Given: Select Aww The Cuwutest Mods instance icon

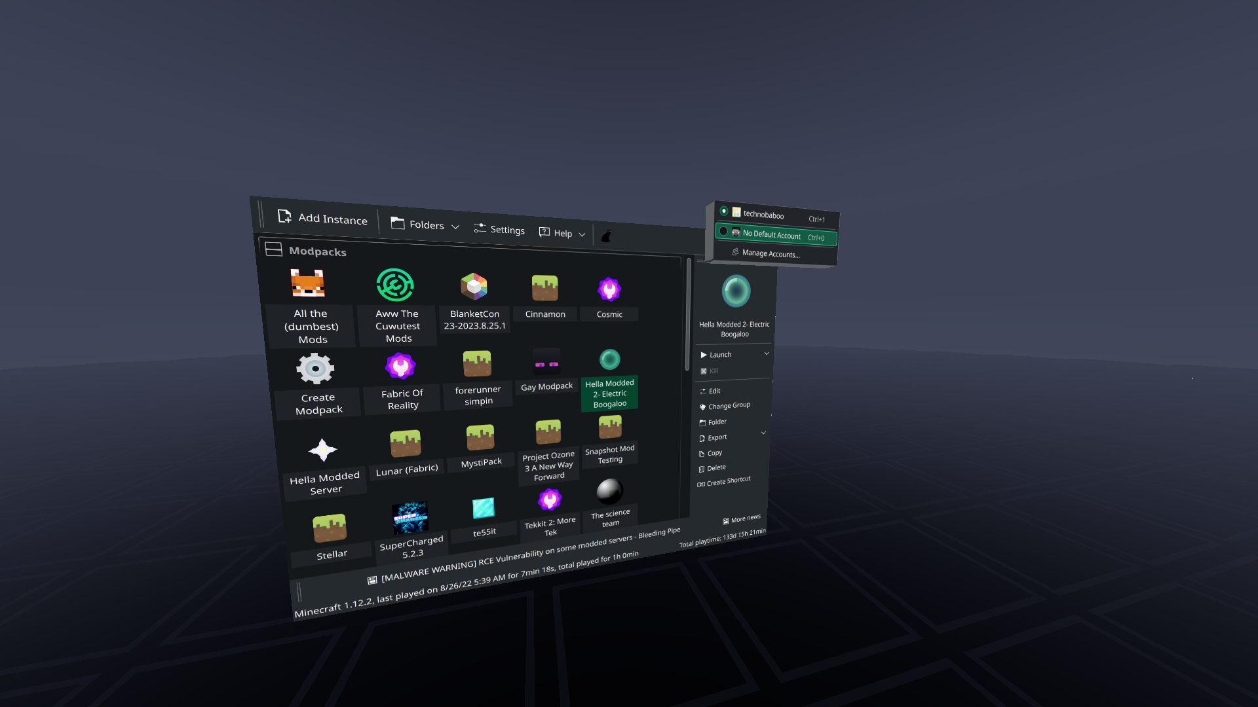Looking at the screenshot, I should pyautogui.click(x=395, y=285).
